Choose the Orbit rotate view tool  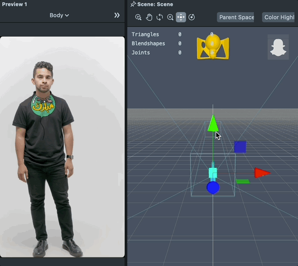pos(160,17)
